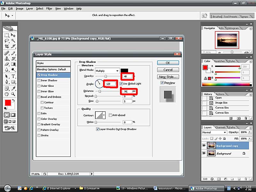Select the Crop tool
Screen dimensions: 256x192
click(x=7, y=46)
